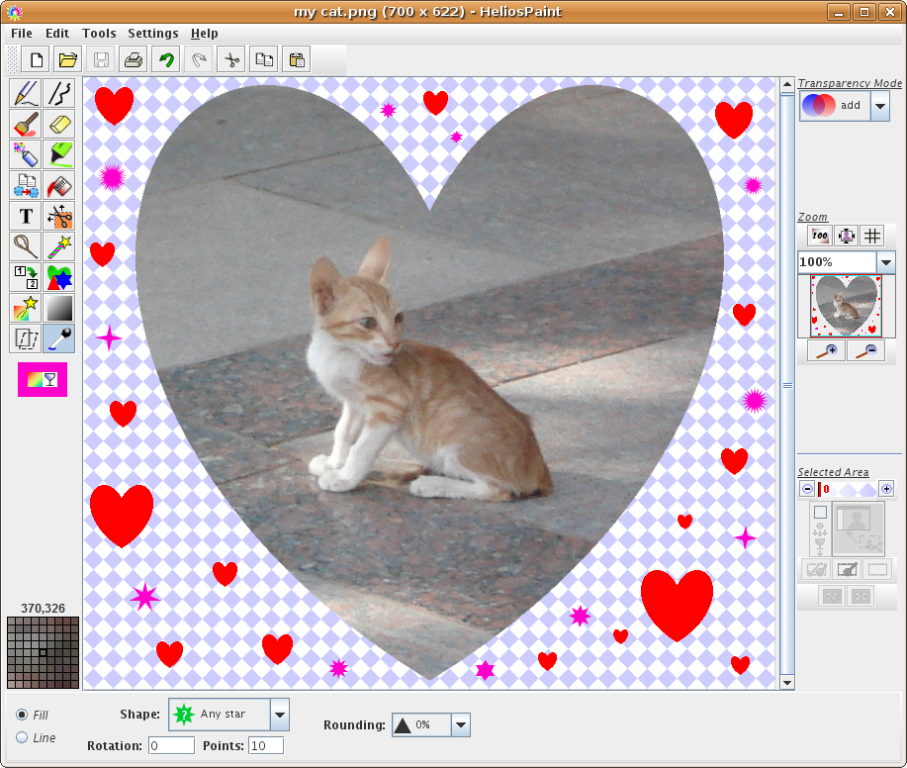Open an image file from folder

point(67,59)
